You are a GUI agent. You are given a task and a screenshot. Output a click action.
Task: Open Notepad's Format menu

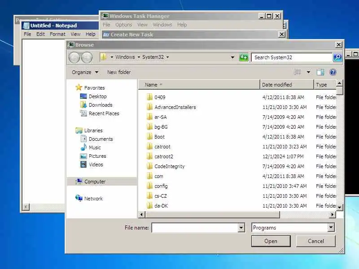point(58,34)
